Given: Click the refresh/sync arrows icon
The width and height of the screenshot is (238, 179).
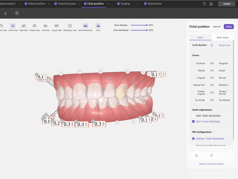Looking at the screenshot, I should point(197,155).
